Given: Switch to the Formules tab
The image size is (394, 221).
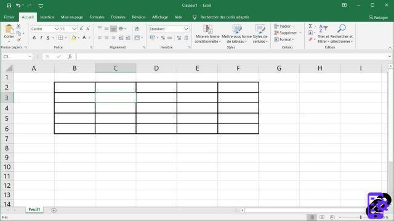Looking at the screenshot, I should coord(97,17).
